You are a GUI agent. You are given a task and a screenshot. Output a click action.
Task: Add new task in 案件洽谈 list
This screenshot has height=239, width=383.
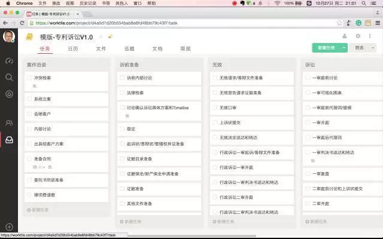[x=38, y=210]
